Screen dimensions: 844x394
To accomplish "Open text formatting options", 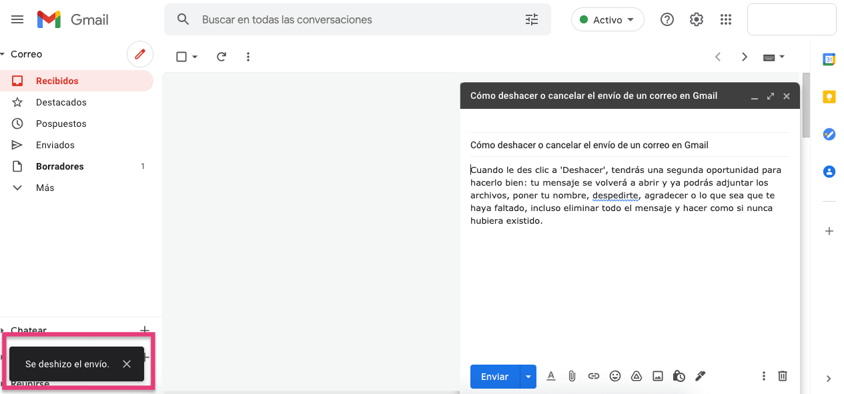I will point(551,376).
